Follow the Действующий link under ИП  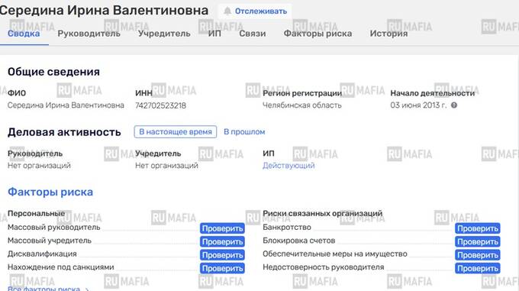pos(289,166)
